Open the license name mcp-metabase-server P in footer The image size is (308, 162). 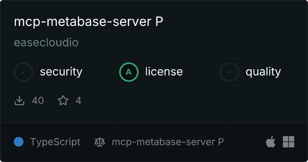[x=168, y=142]
